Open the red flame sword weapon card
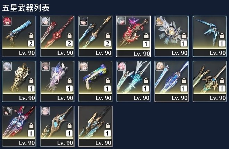Image resolution: width=229 pixels, height=149 pixels. (57, 36)
